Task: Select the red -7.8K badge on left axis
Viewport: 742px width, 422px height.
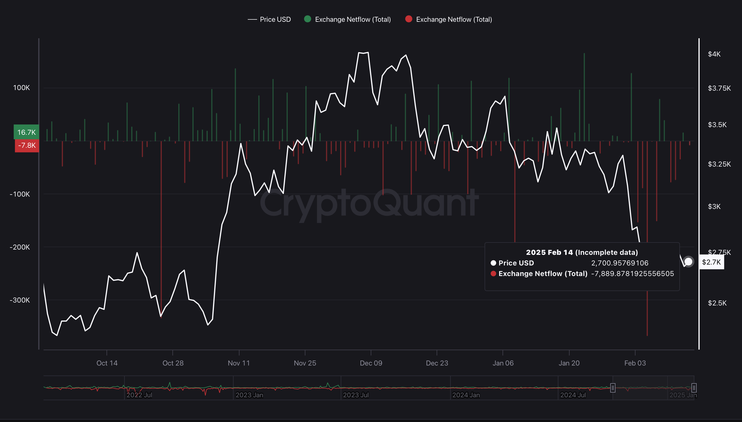Action: click(x=26, y=145)
